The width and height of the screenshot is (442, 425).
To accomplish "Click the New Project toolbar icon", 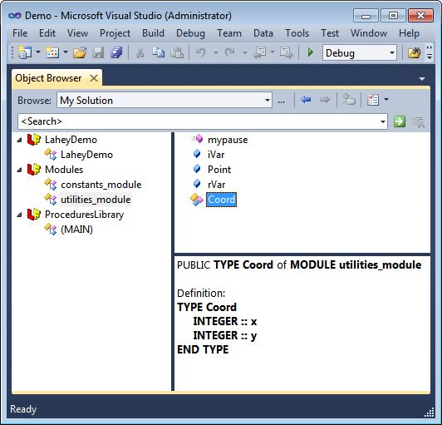I will coord(25,52).
